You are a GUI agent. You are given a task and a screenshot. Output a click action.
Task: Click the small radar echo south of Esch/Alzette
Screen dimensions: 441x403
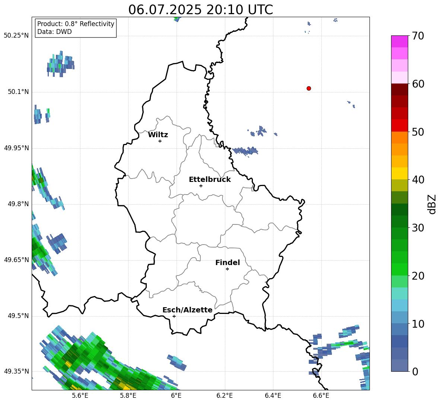coord(177,362)
